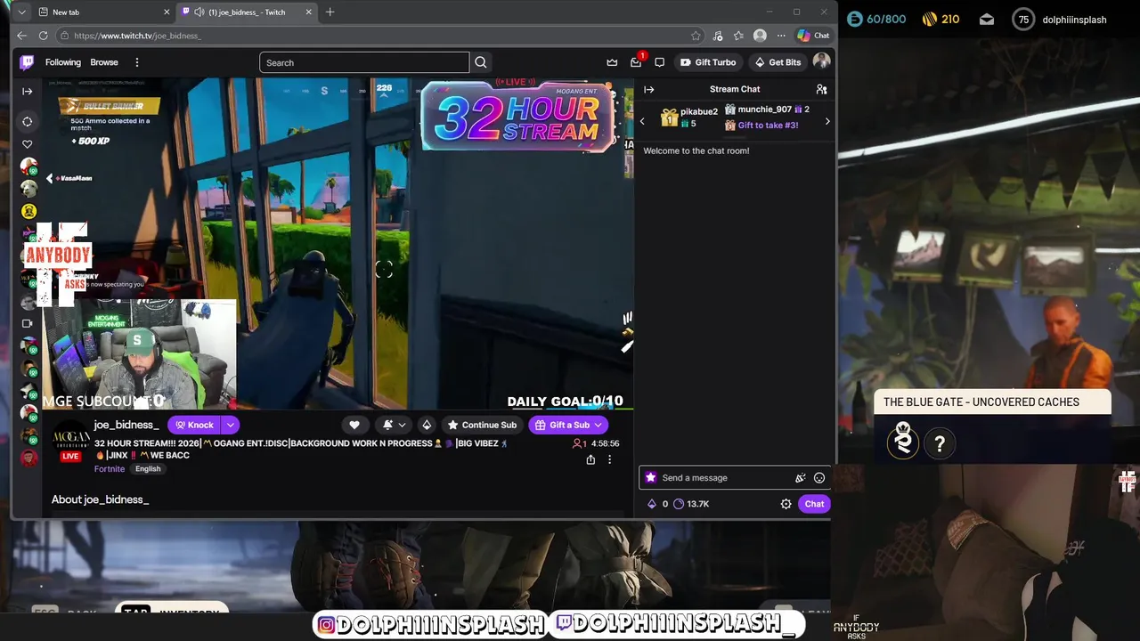This screenshot has height=641, width=1140.
Task: Click the Gift Turbo button
Action: 708,62
